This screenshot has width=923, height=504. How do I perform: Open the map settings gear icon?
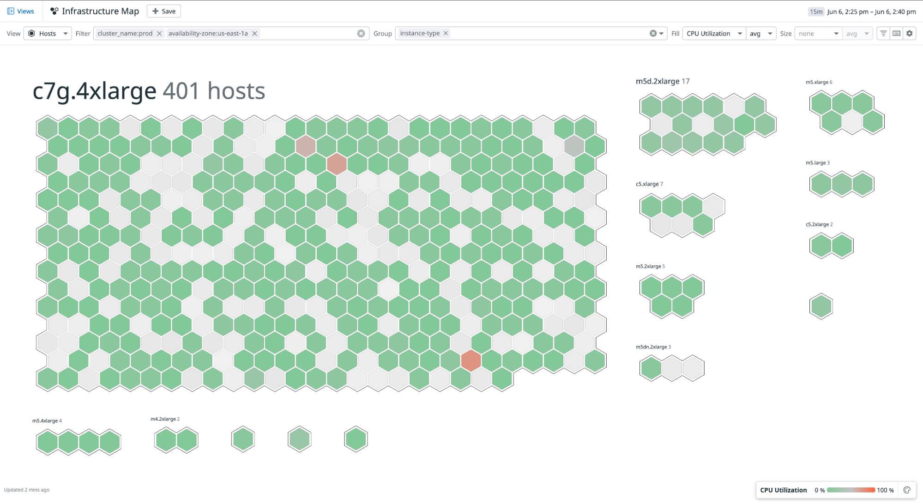click(x=909, y=33)
